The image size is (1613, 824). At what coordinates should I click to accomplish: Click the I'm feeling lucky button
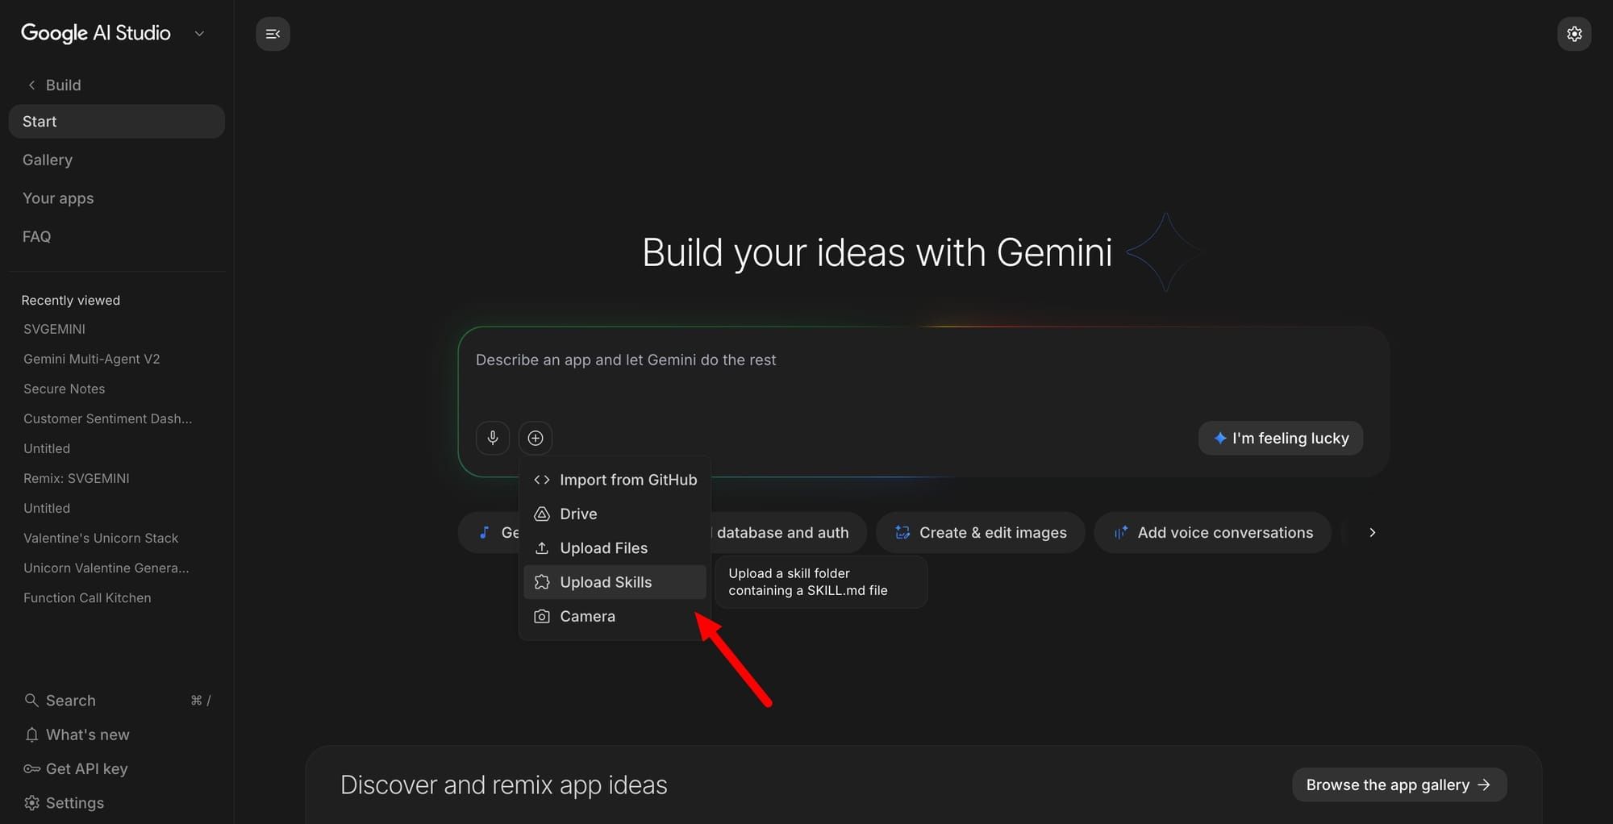coord(1280,438)
